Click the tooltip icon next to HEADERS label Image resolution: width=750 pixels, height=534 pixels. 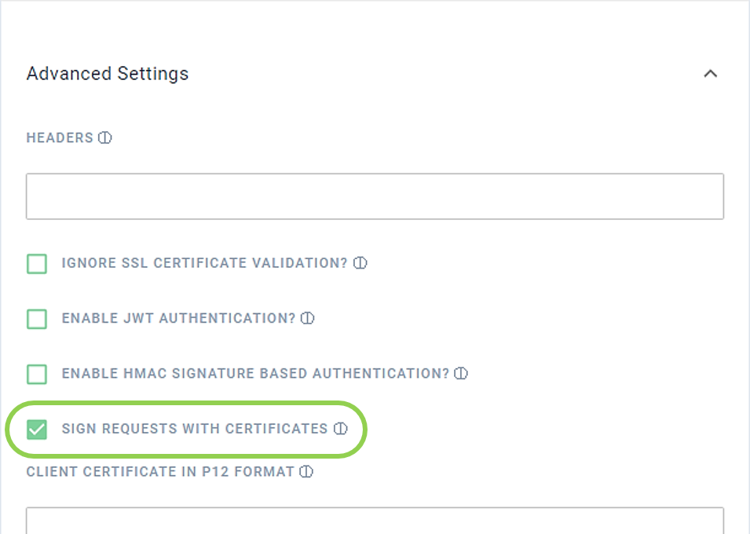click(105, 137)
